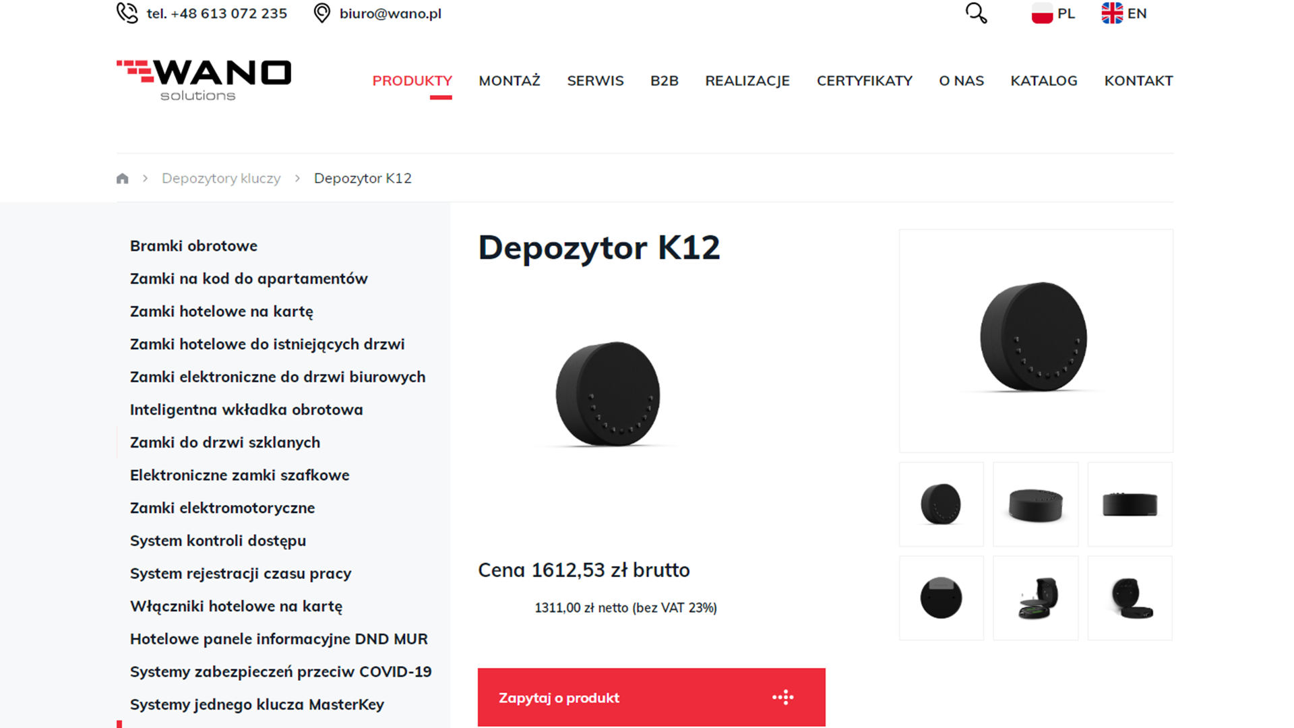Select the angled front view thumbnail
The image size is (1294, 728).
pyautogui.click(x=942, y=504)
